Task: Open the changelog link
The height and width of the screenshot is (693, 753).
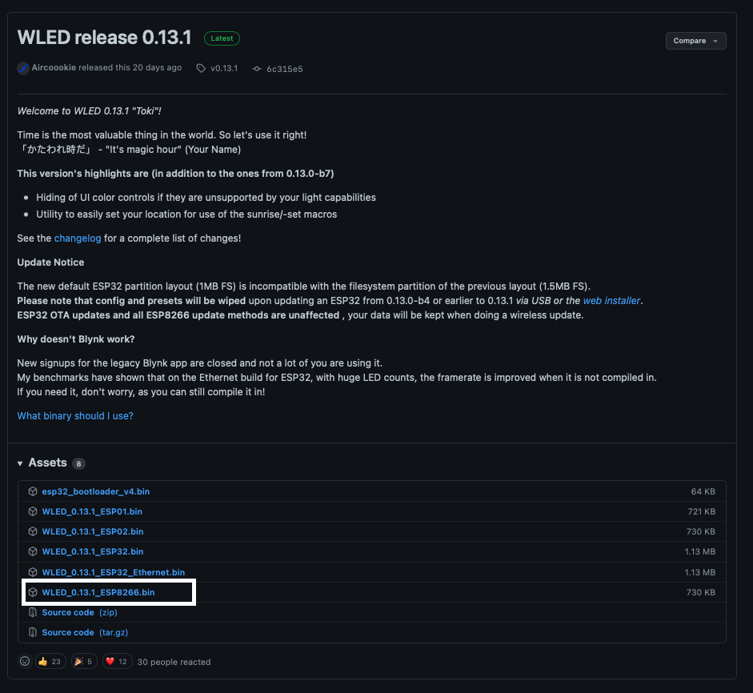Action: 78,238
